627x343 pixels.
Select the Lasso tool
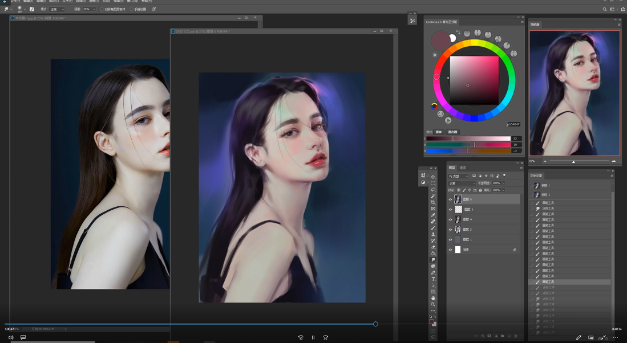coord(433,190)
